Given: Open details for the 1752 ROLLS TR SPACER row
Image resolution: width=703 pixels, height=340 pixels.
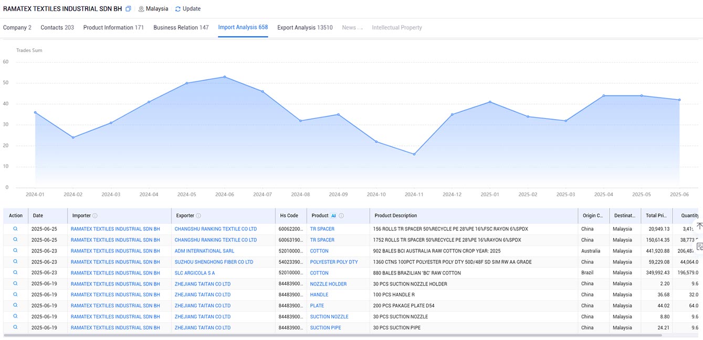Looking at the screenshot, I should click(16, 240).
